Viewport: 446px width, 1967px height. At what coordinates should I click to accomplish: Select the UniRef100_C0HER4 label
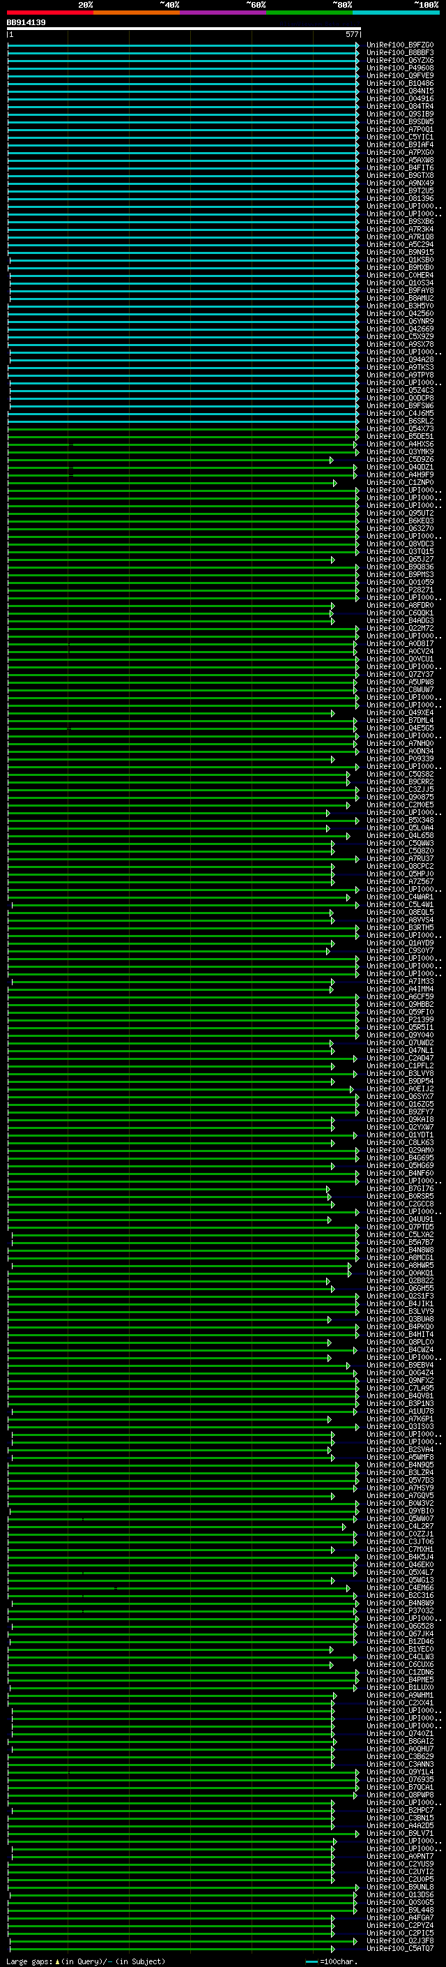[x=400, y=275]
